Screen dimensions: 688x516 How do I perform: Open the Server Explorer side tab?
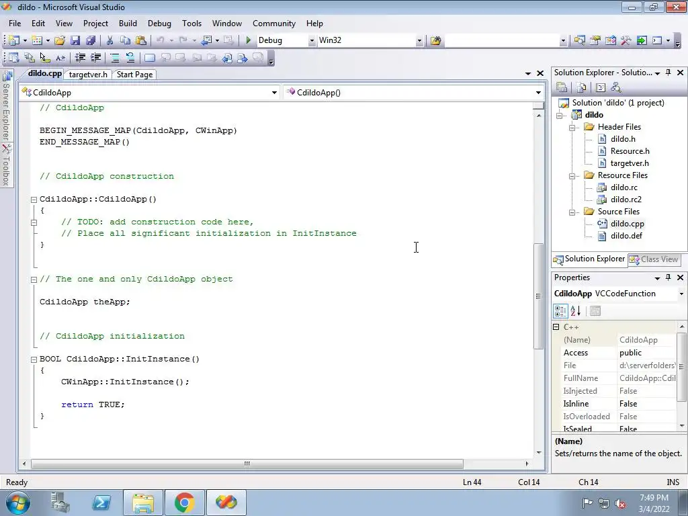pos(7,105)
